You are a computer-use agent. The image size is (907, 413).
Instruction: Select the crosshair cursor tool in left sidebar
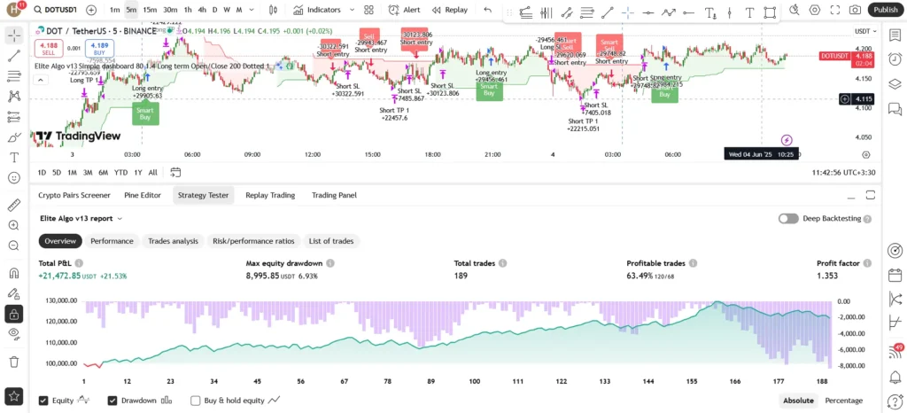pyautogui.click(x=14, y=35)
